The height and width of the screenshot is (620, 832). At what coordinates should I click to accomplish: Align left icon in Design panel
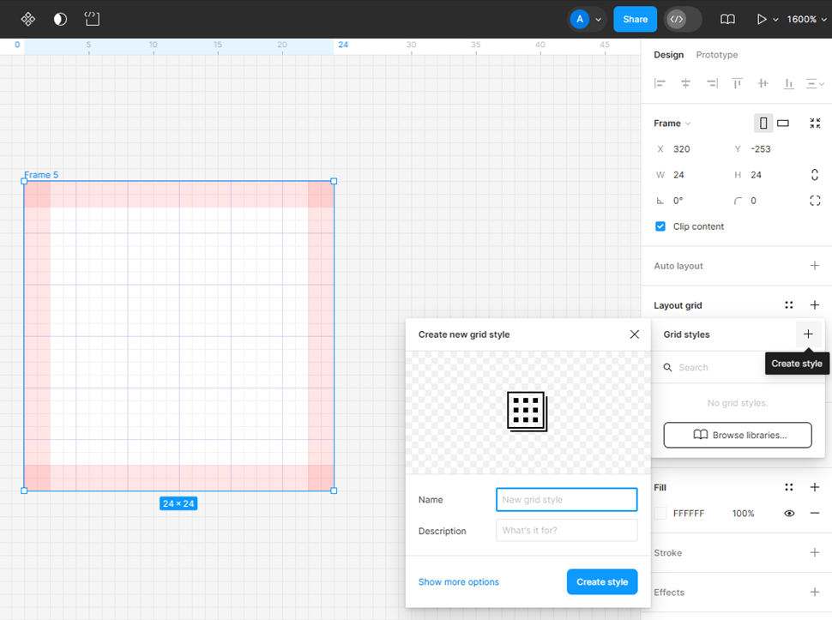[x=660, y=83]
